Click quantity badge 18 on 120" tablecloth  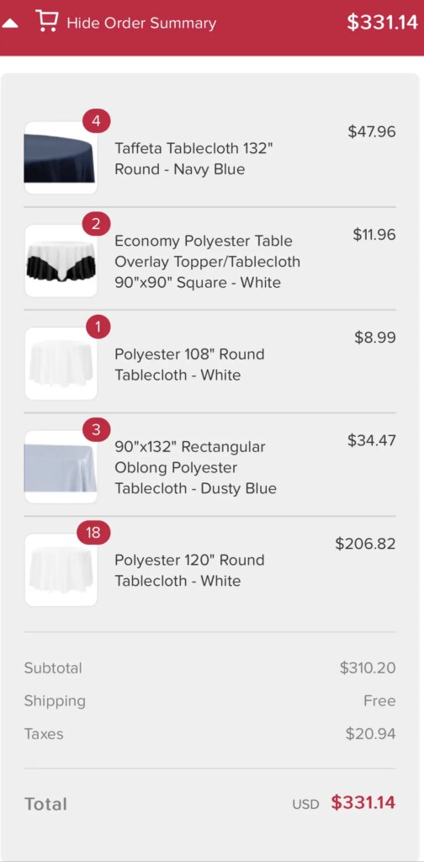(93, 533)
